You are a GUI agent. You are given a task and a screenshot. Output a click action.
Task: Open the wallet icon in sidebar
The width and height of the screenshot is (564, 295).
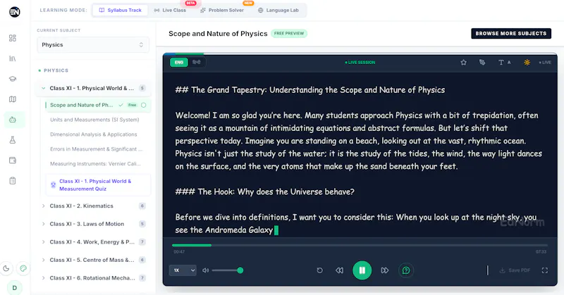click(13, 161)
